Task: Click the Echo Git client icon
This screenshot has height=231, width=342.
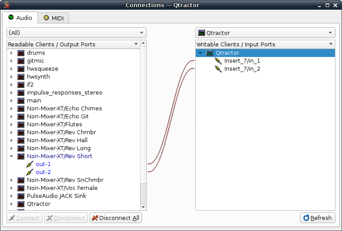Action: pyautogui.click(x=21, y=117)
